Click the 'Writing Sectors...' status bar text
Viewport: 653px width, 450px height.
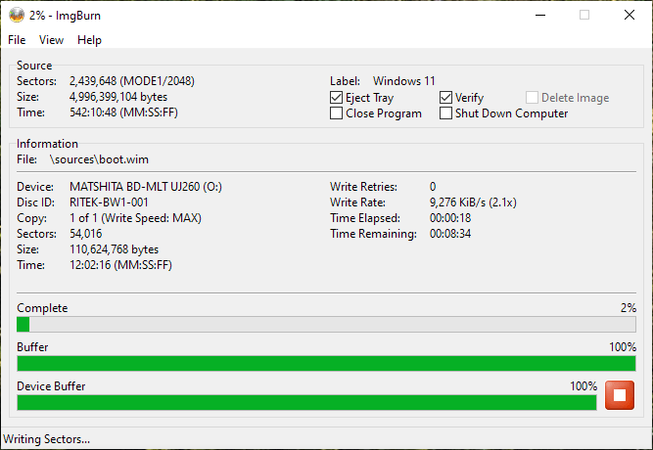47,439
